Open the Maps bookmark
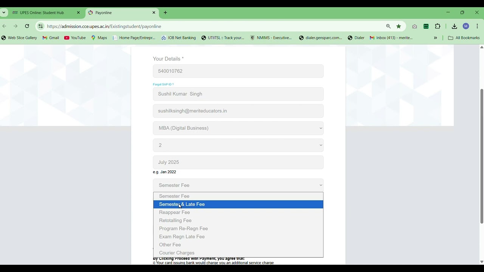484x272 pixels. click(99, 38)
